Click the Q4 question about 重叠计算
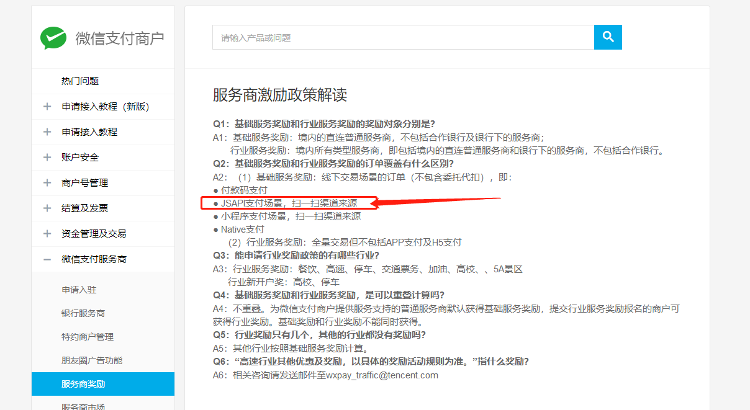This screenshot has height=410, width=750. (329, 295)
